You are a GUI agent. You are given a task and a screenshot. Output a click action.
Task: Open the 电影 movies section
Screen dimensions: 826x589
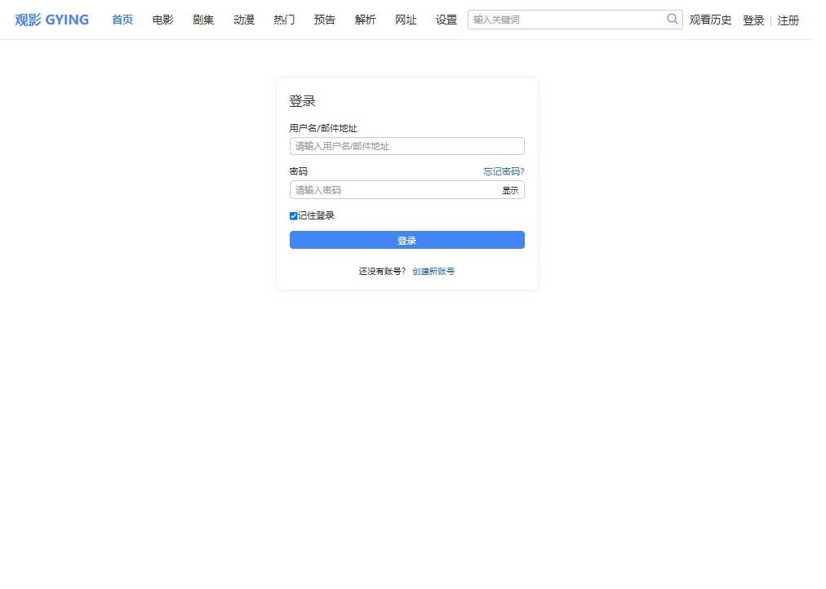162,20
